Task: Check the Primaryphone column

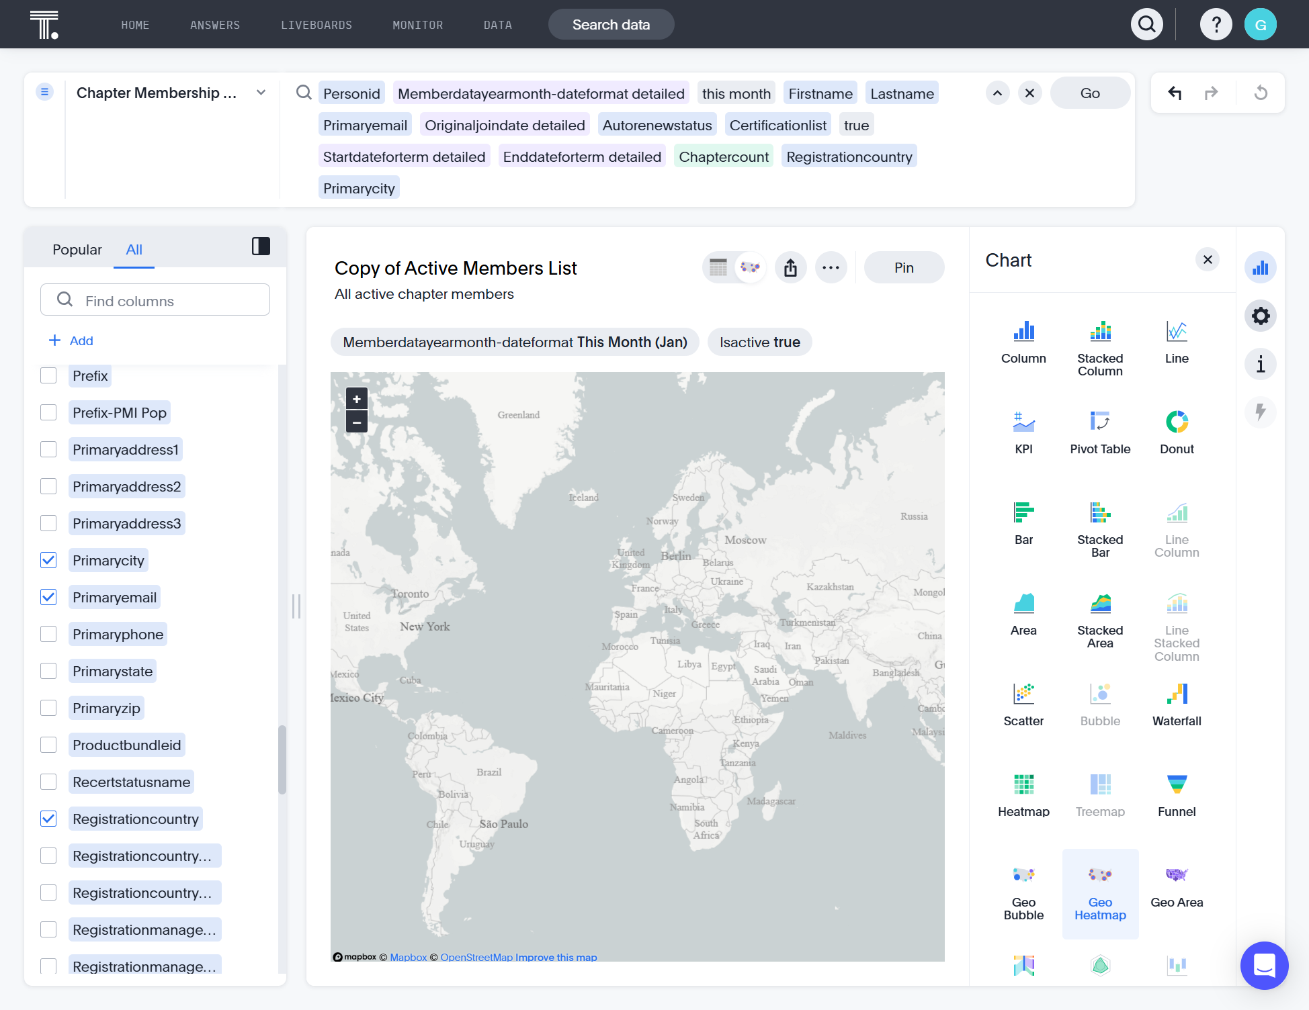Action: coord(48,634)
